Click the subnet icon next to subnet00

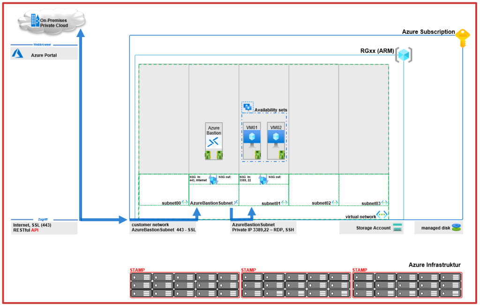pyautogui.click(x=185, y=202)
